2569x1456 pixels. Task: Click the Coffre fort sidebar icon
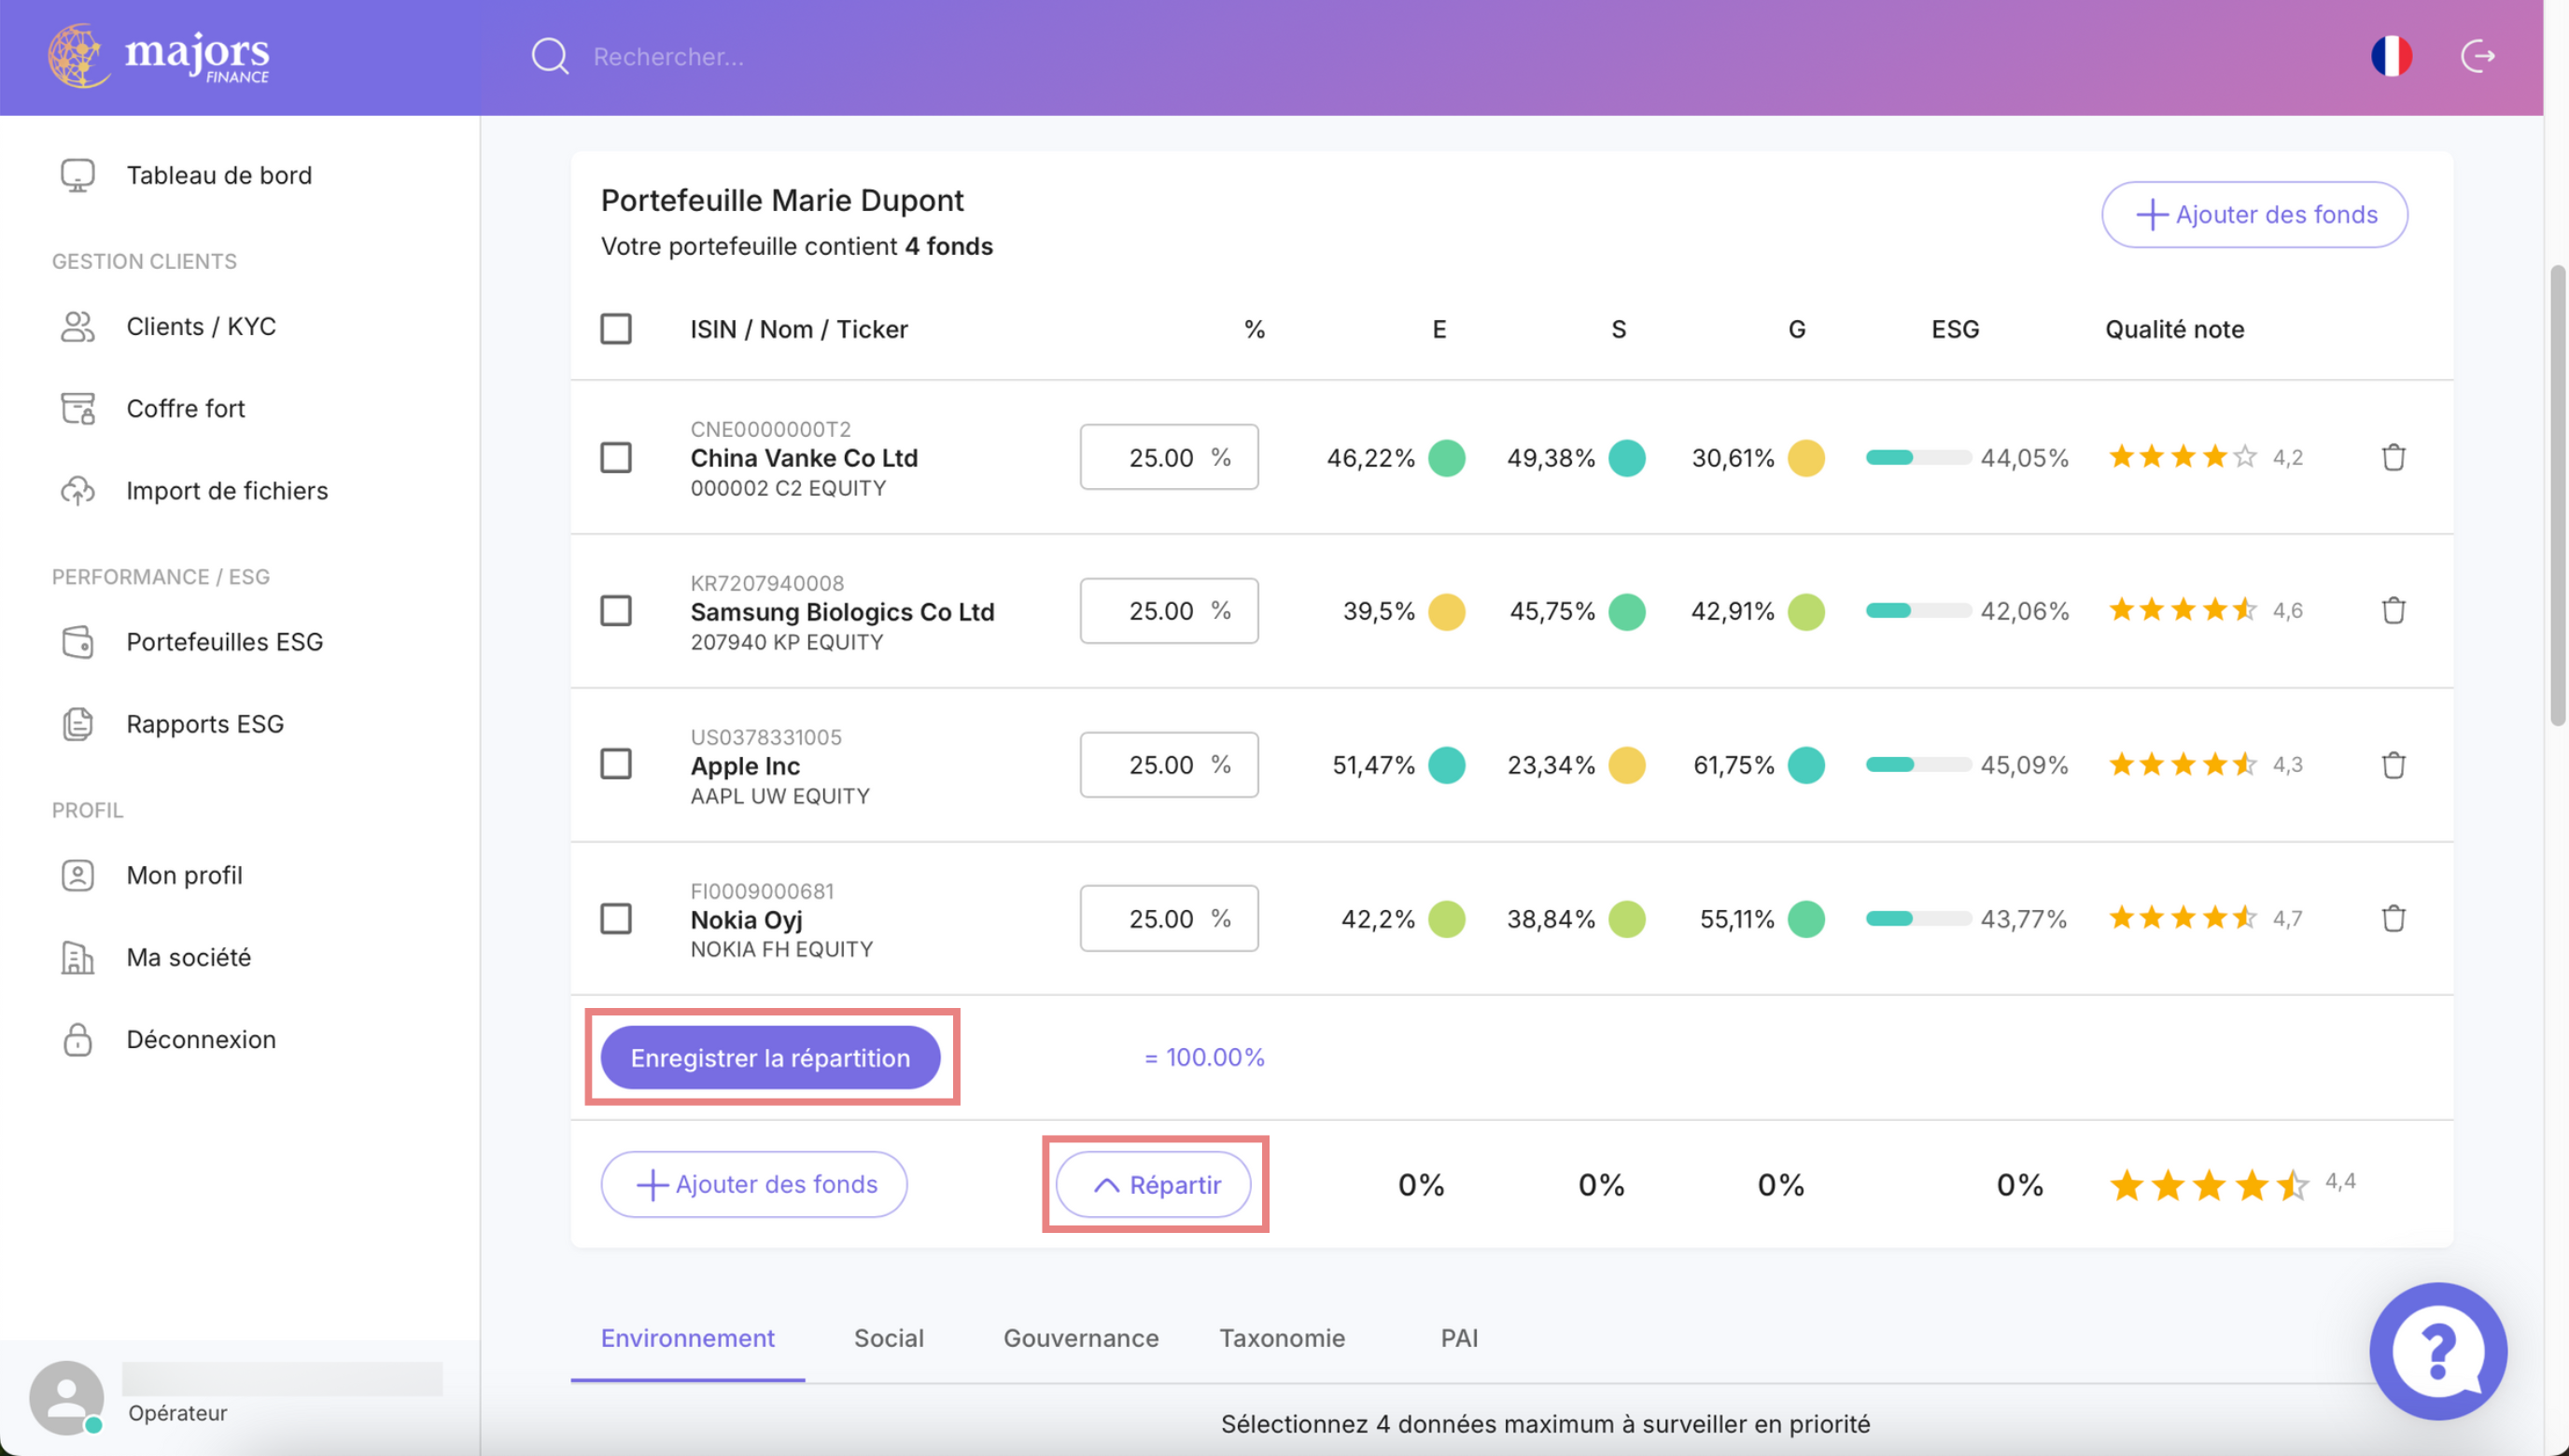[78, 408]
